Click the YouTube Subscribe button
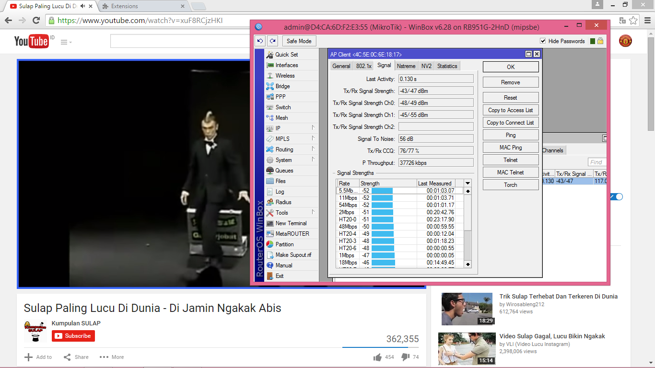 point(73,336)
